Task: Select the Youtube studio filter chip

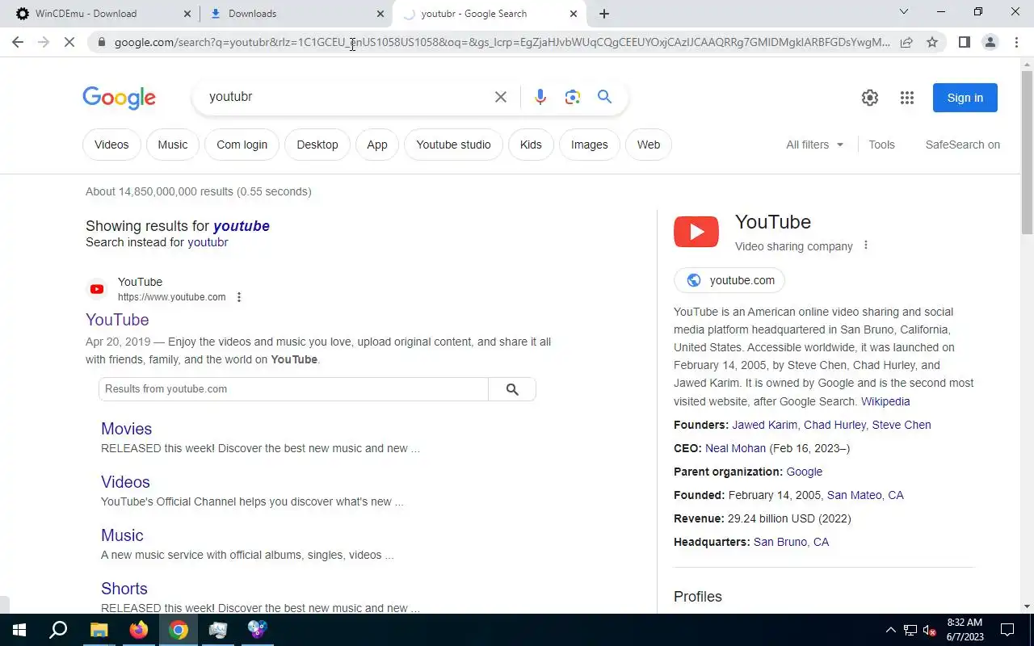Action: pos(453,145)
